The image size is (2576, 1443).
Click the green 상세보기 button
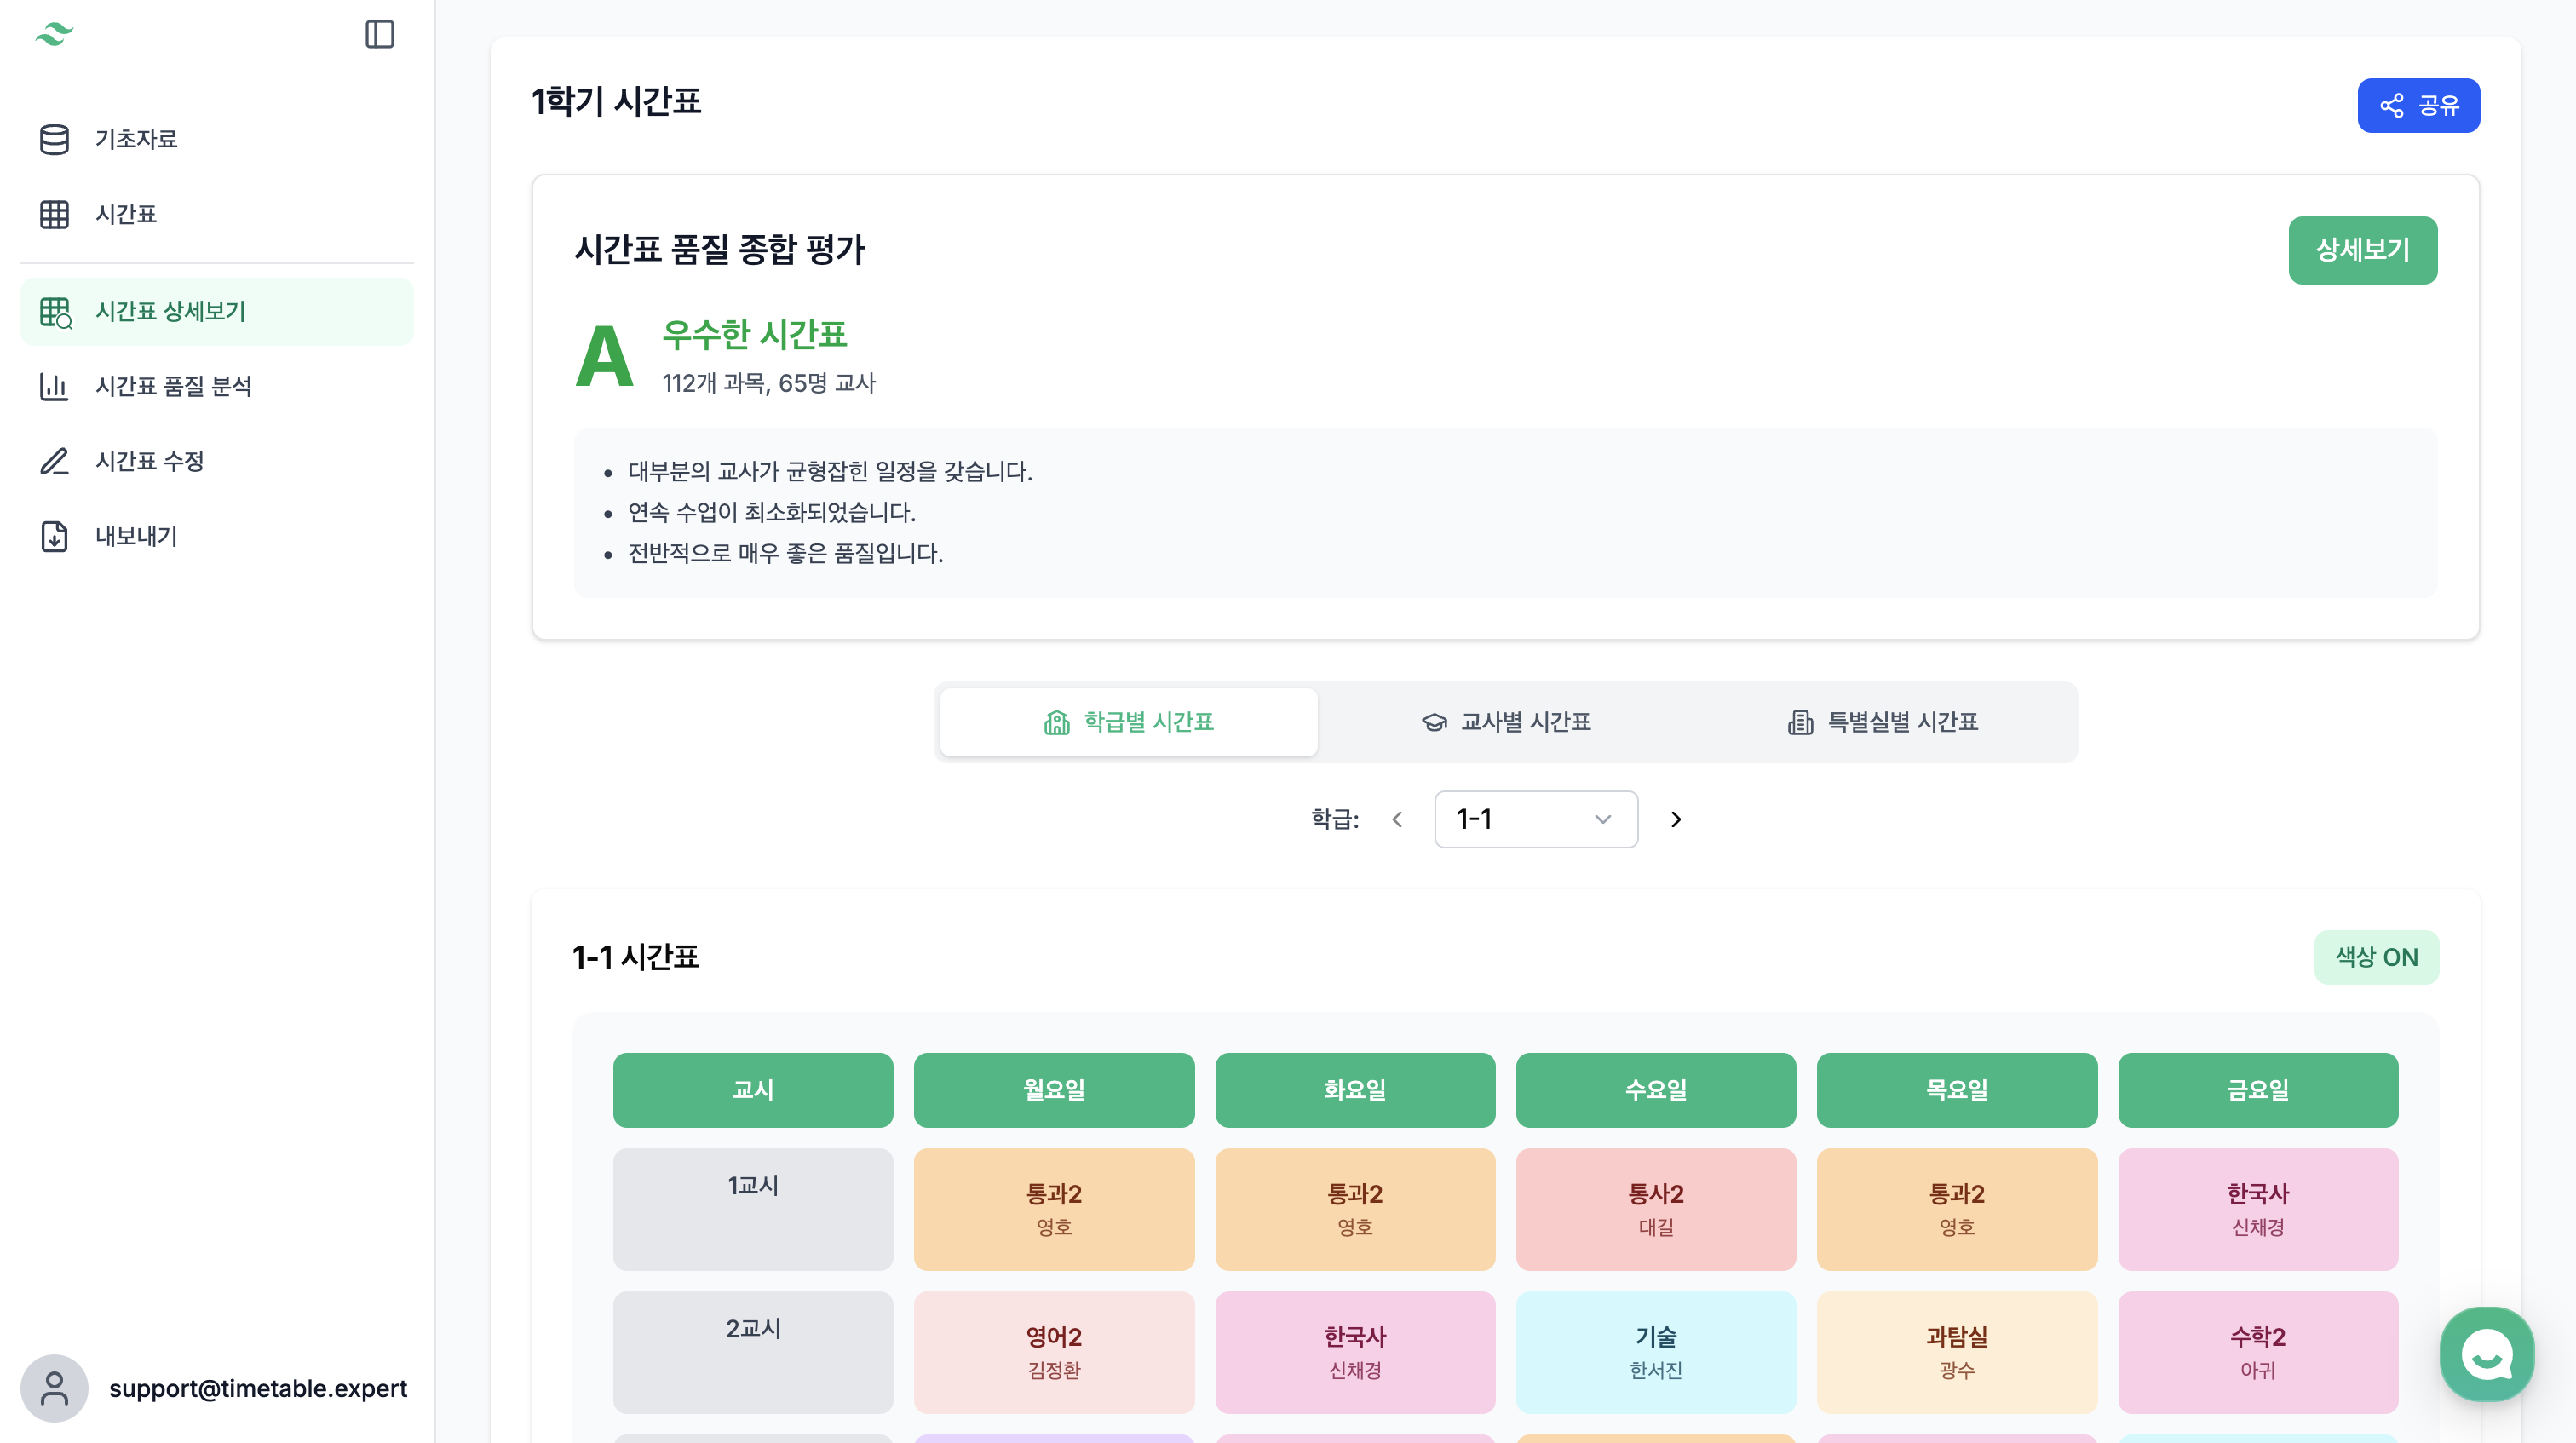[2362, 250]
